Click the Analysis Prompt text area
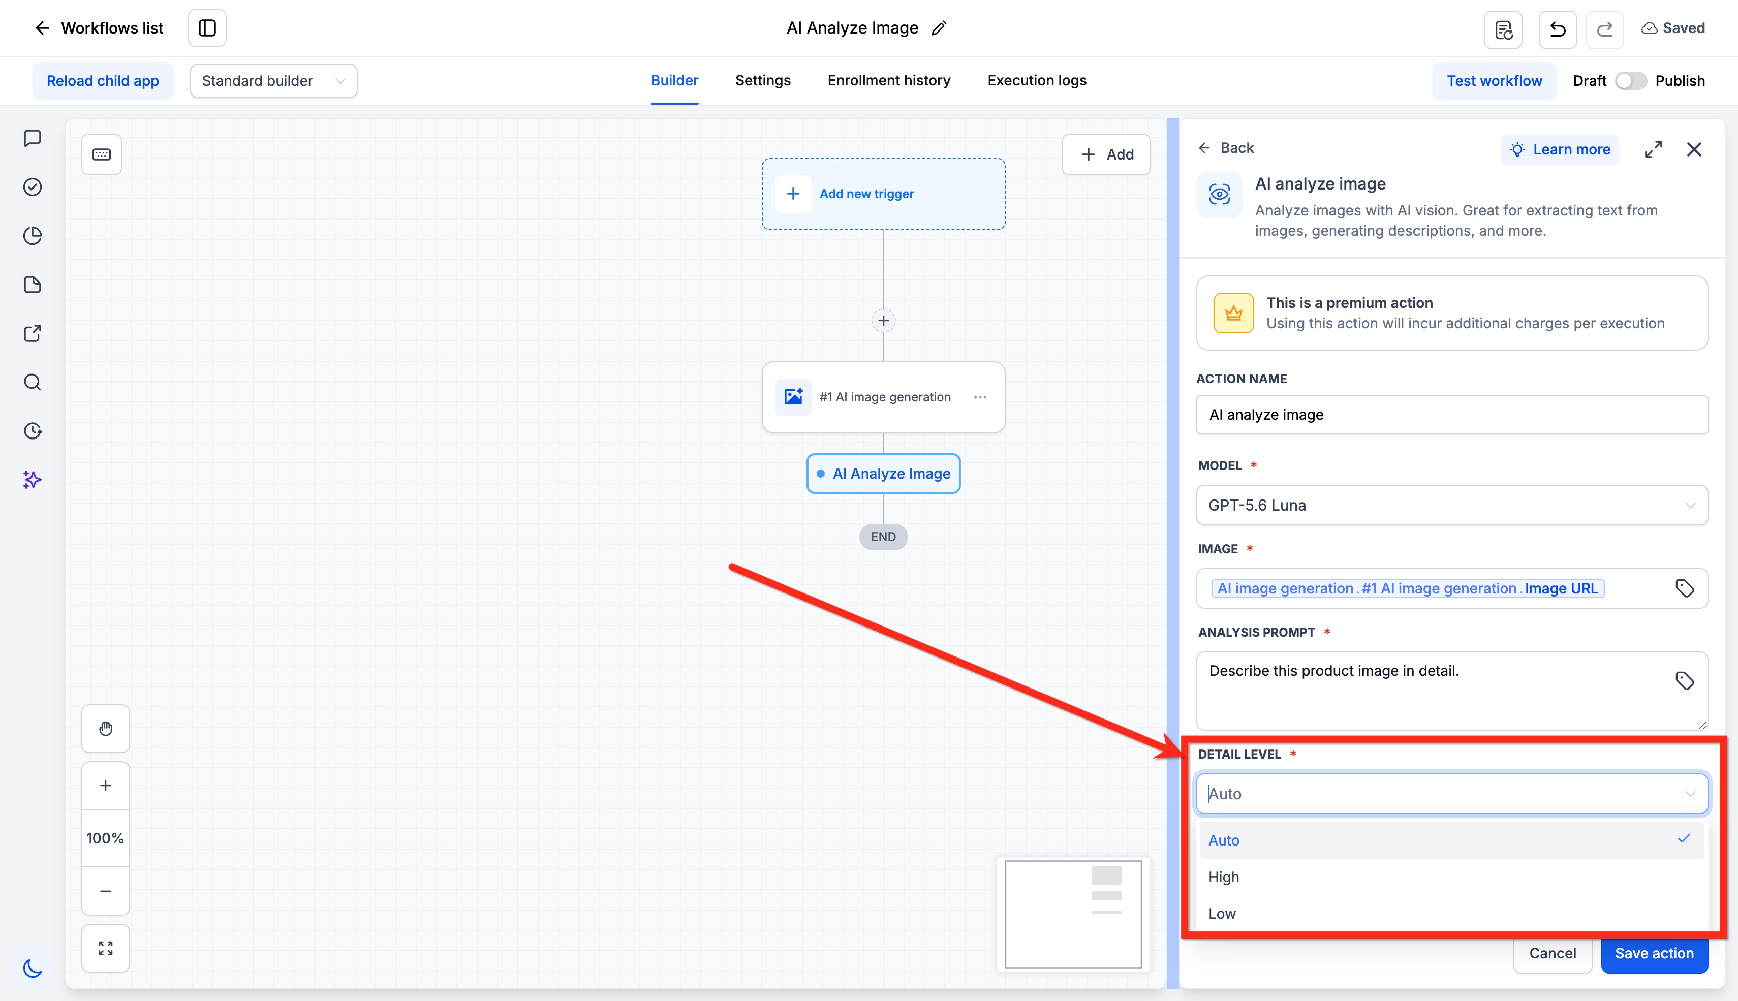Viewport: 1738px width, 1001px height. [1452, 691]
